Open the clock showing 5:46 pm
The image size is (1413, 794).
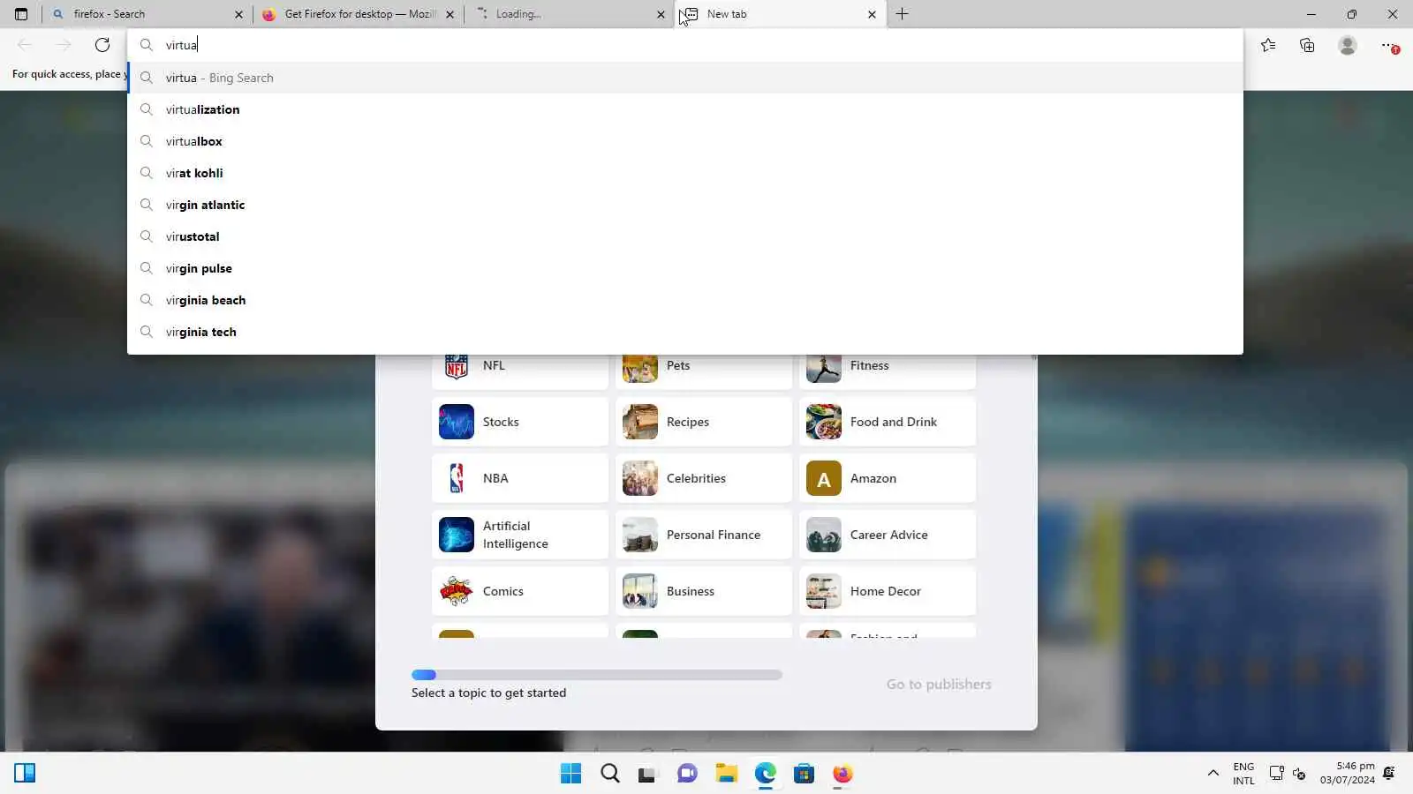point(1348,774)
